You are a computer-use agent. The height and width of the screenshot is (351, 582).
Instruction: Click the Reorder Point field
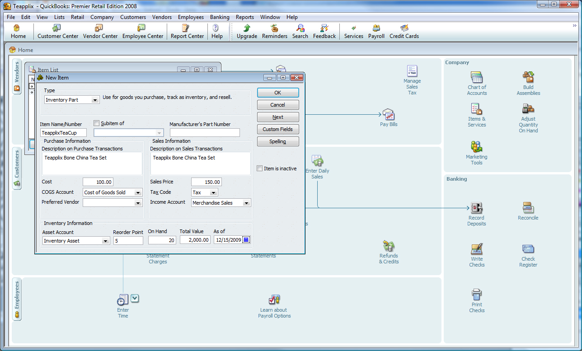click(128, 241)
